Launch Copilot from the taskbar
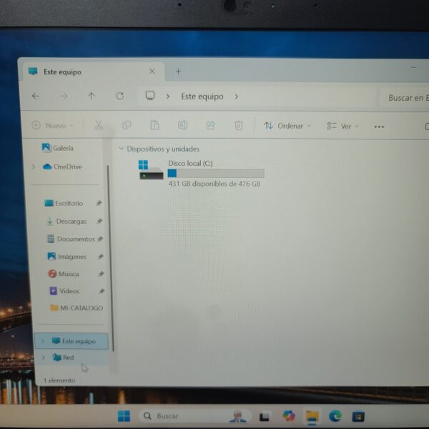The height and width of the screenshot is (429, 429). pos(288,416)
